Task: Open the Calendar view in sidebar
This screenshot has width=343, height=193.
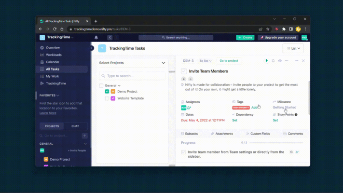Action: (53, 62)
